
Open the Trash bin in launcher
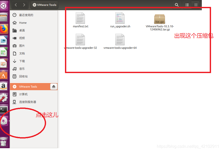coord(4,142)
